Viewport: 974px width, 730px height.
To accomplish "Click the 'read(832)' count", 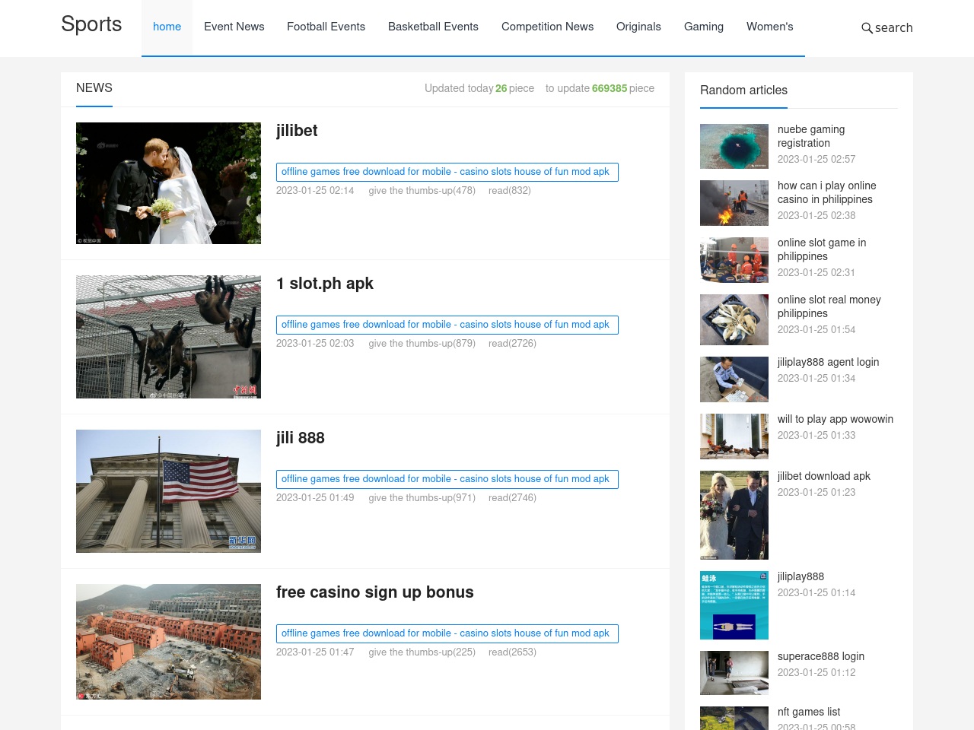I will click(x=510, y=191).
